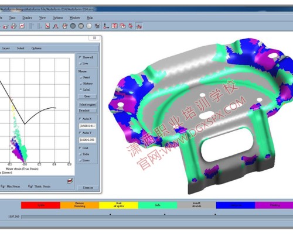Select the dark shaded sphere display icon
The width and height of the screenshot is (293, 234).
(x=73, y=26)
